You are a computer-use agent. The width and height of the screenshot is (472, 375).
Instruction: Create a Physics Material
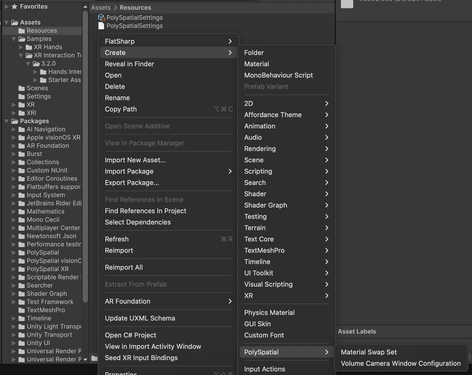click(x=286, y=313)
